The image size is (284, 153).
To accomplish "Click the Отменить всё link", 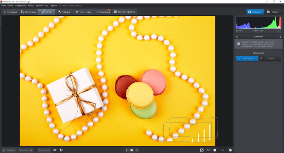I will point(258,53).
